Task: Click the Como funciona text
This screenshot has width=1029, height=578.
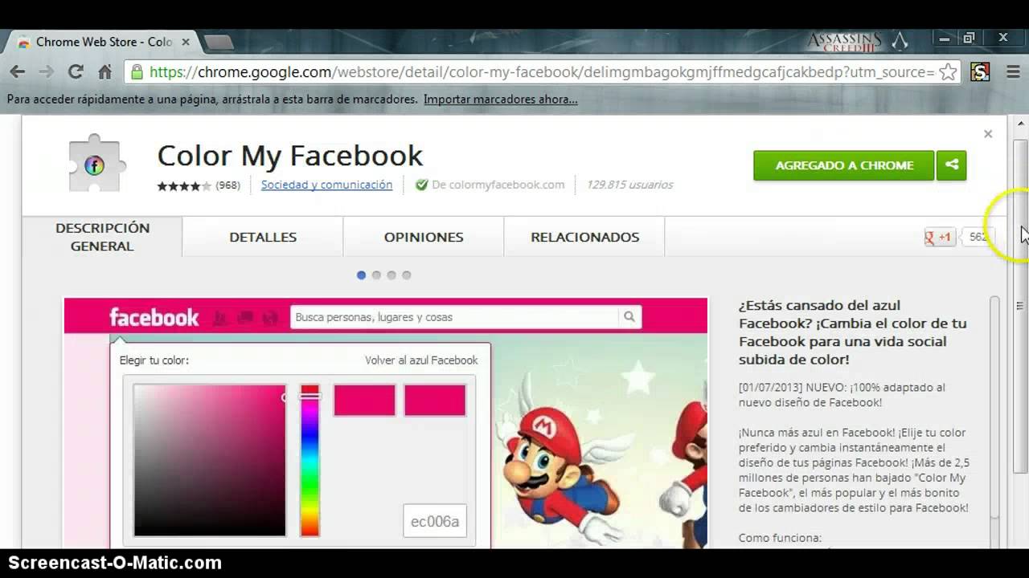Action: click(780, 538)
